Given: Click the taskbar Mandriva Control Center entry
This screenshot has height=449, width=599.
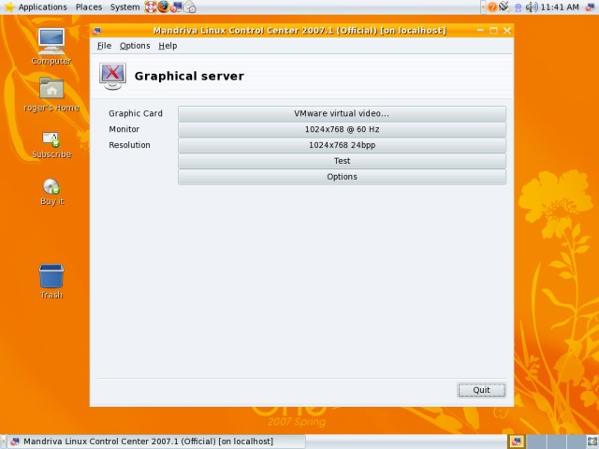Looking at the screenshot, I should point(156,442).
